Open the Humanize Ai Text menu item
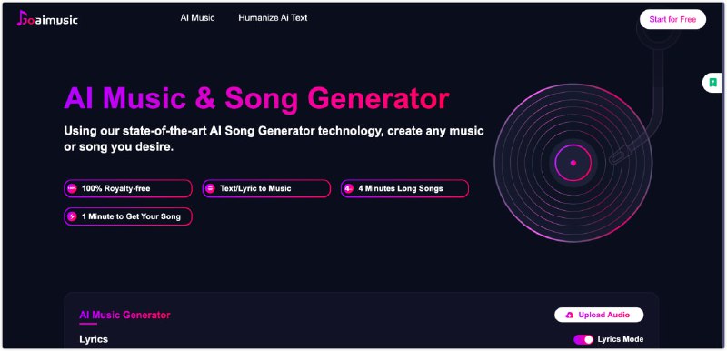The height and width of the screenshot is (351, 727). (273, 18)
